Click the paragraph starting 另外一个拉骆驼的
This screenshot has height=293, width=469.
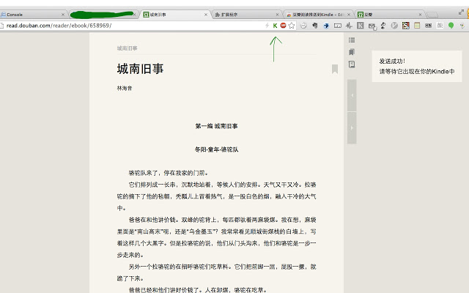click(x=217, y=272)
